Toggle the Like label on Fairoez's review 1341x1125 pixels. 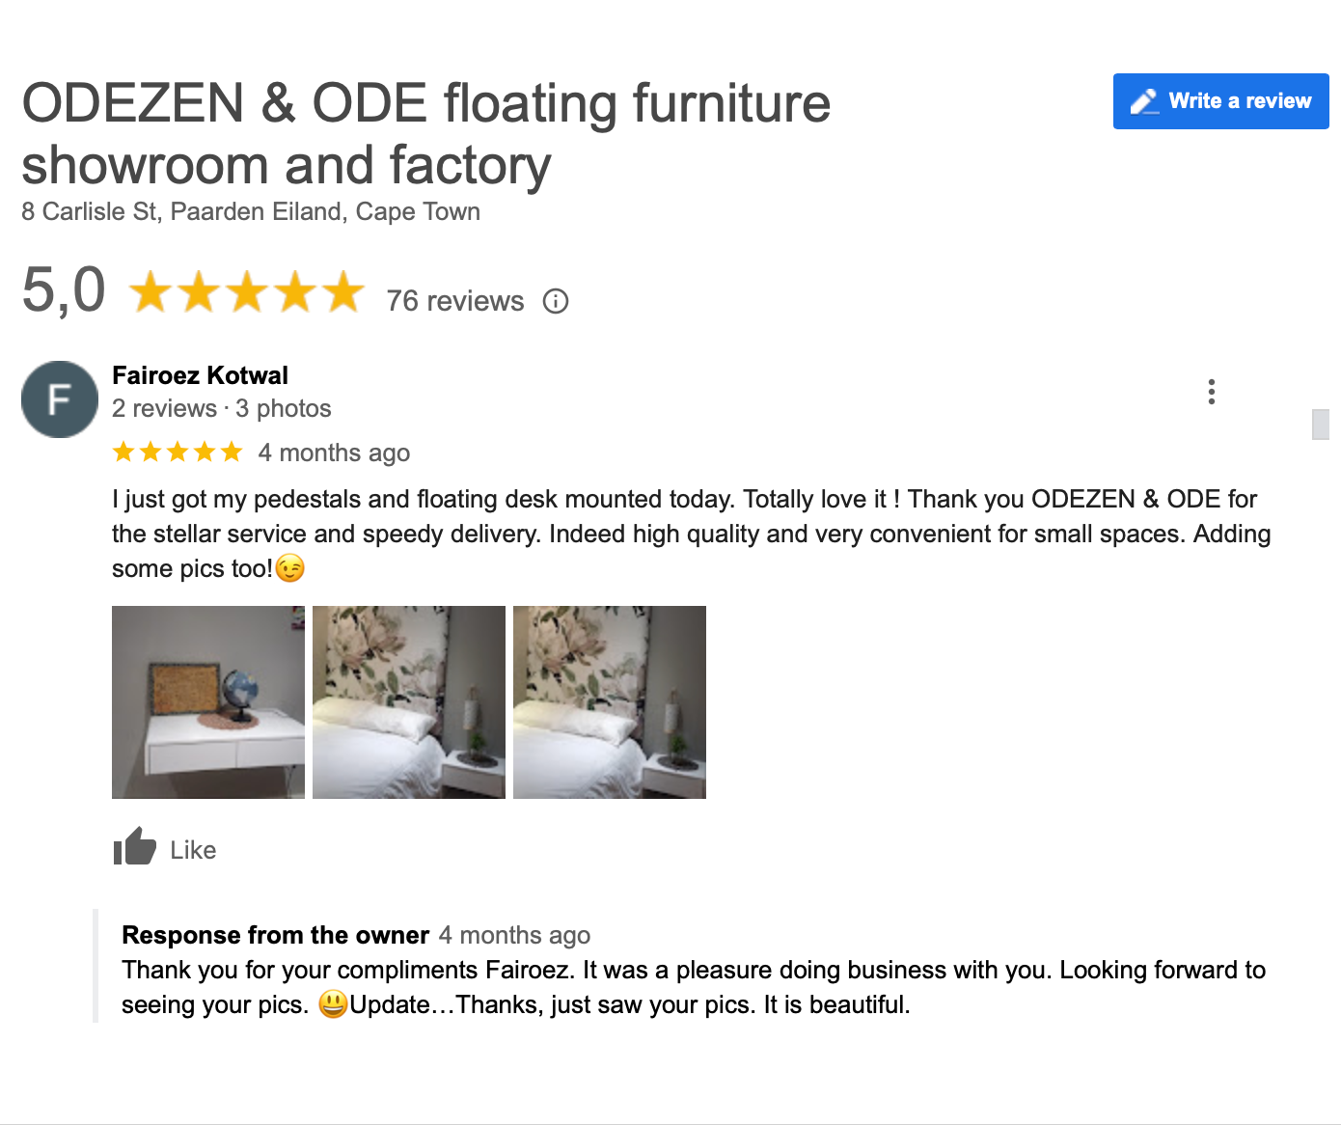pyautogui.click(x=193, y=850)
